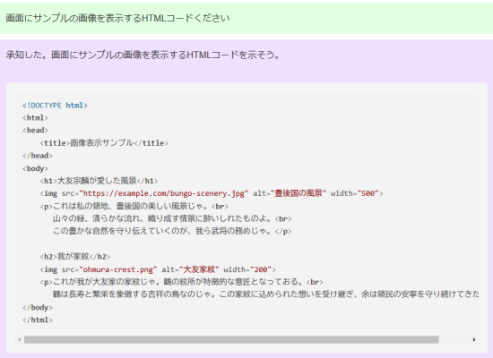Click the paragraph line これは私の領地
The width and height of the screenshot is (493, 358).
tap(134, 207)
